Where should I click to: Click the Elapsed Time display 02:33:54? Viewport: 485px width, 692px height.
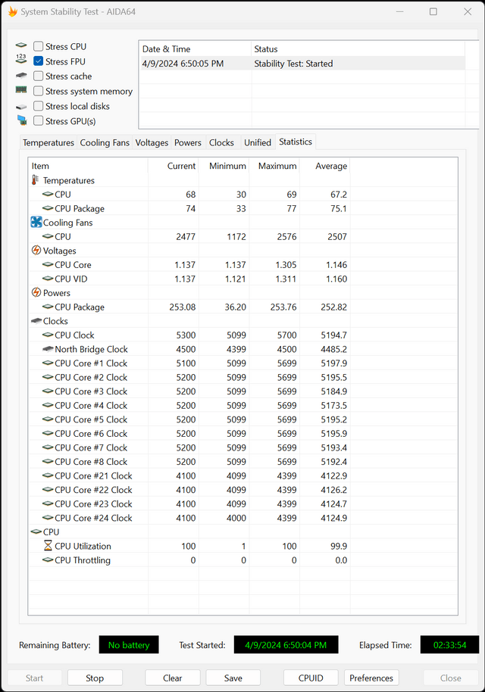pyautogui.click(x=449, y=645)
